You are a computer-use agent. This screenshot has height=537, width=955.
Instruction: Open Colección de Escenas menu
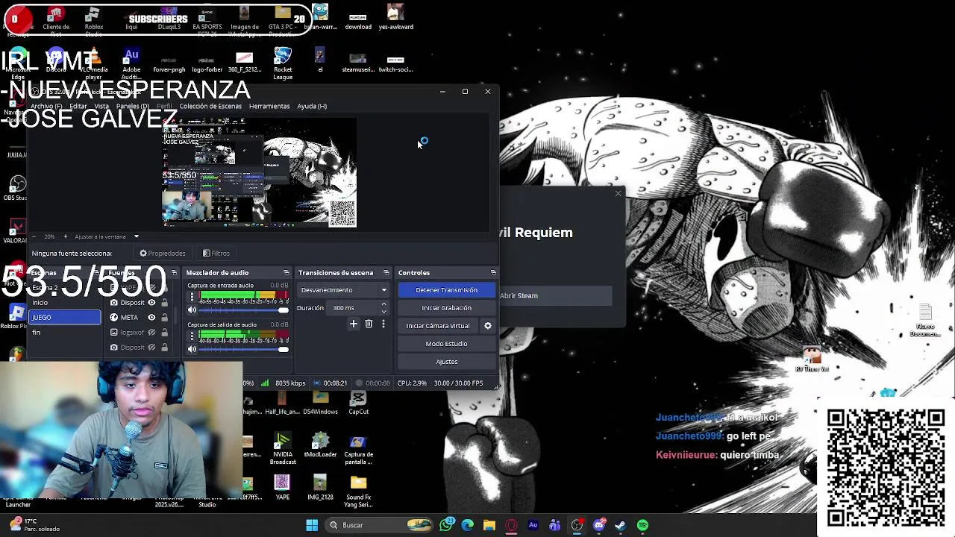[x=210, y=107]
